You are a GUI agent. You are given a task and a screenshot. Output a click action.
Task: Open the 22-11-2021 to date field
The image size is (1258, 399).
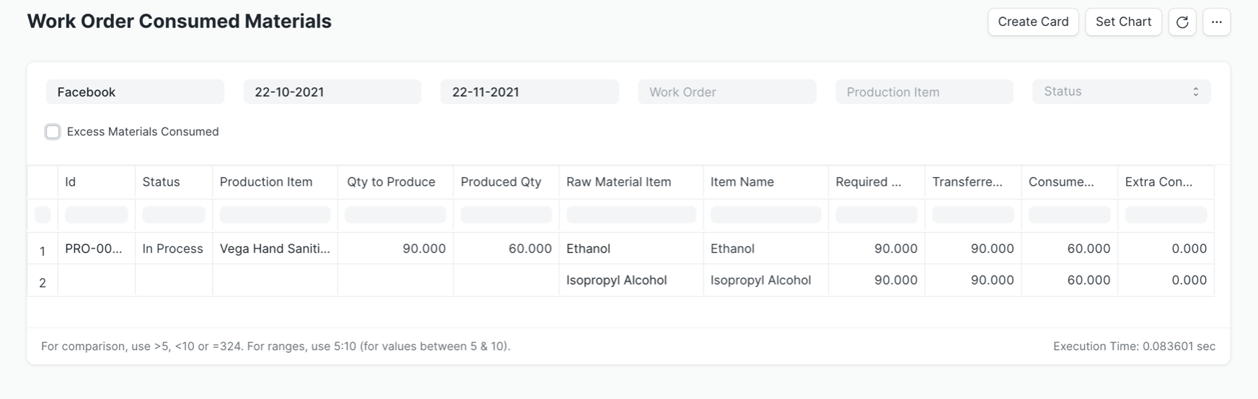point(529,92)
